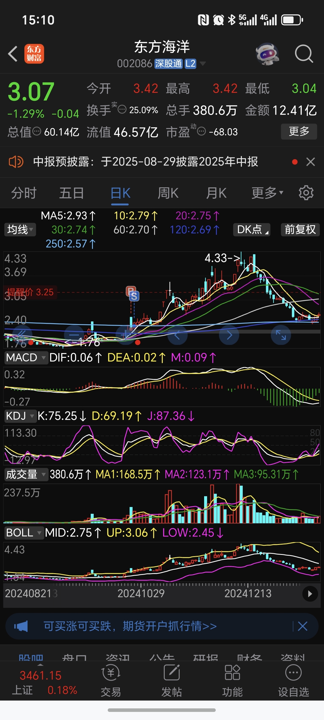The height and width of the screenshot is (720, 324).
Task: Tap megaphone icon in futures banner
Action: click(x=21, y=626)
